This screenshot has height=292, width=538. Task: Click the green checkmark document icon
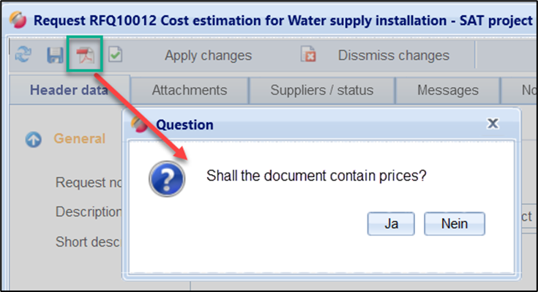(116, 55)
